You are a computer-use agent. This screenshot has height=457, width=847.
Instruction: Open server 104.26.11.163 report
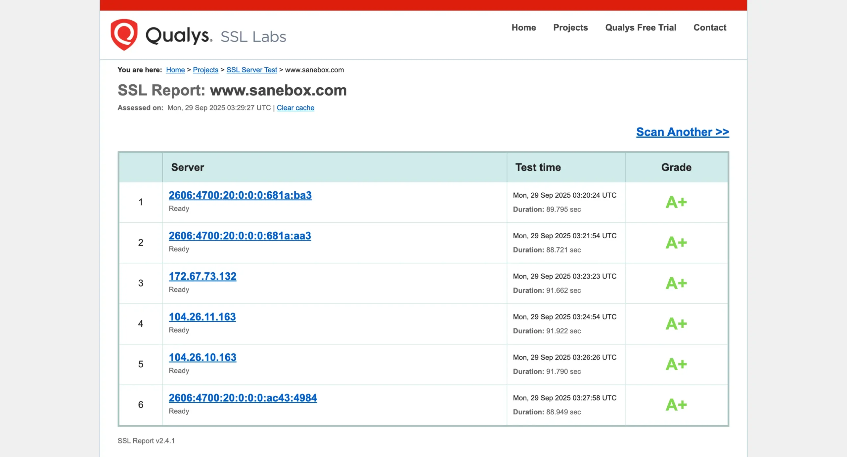pyautogui.click(x=202, y=317)
